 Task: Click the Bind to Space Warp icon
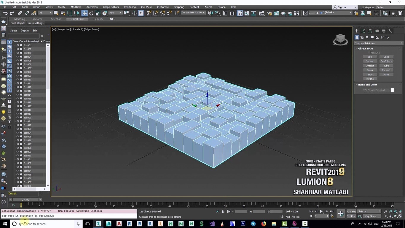(34, 13)
